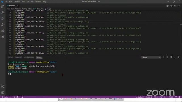Click line number 30 in the gutter
Viewport: 182px width, 102px height.
tap(10, 40)
